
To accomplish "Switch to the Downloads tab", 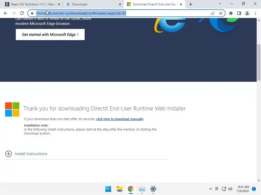I will point(93,4).
